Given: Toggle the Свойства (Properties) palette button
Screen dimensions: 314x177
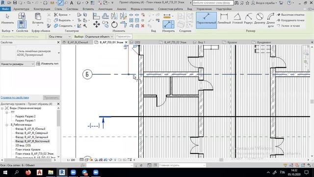Looking at the screenshot, I should point(22,25).
